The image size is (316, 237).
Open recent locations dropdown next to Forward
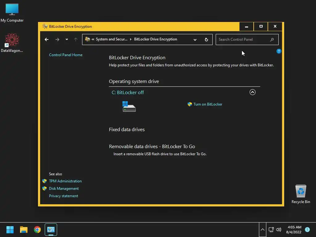(x=67, y=39)
